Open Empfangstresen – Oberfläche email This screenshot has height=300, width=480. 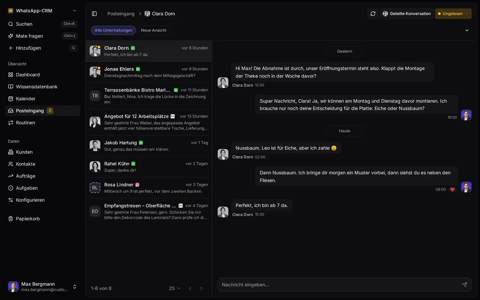click(149, 211)
